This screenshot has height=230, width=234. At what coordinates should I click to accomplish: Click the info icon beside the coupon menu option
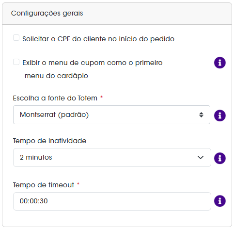(220, 63)
